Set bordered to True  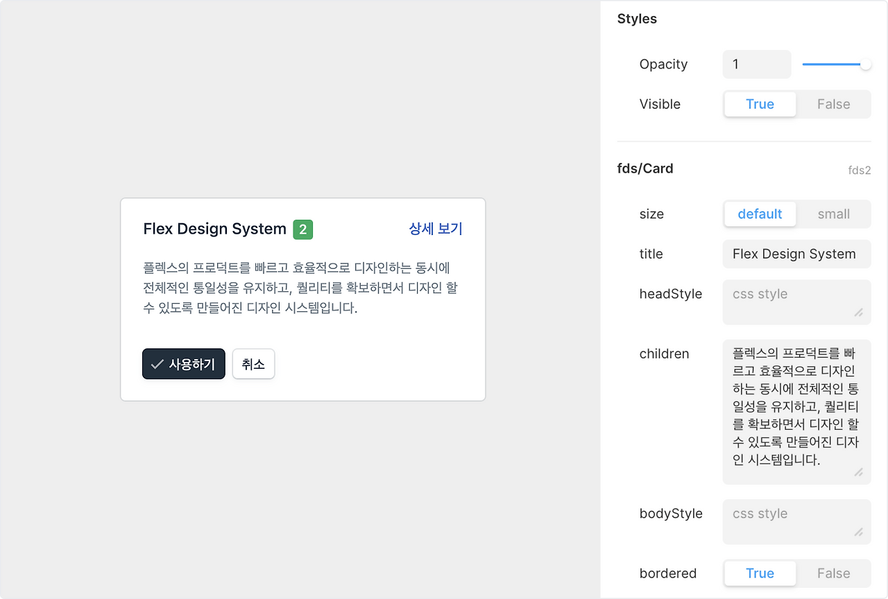[x=760, y=573]
